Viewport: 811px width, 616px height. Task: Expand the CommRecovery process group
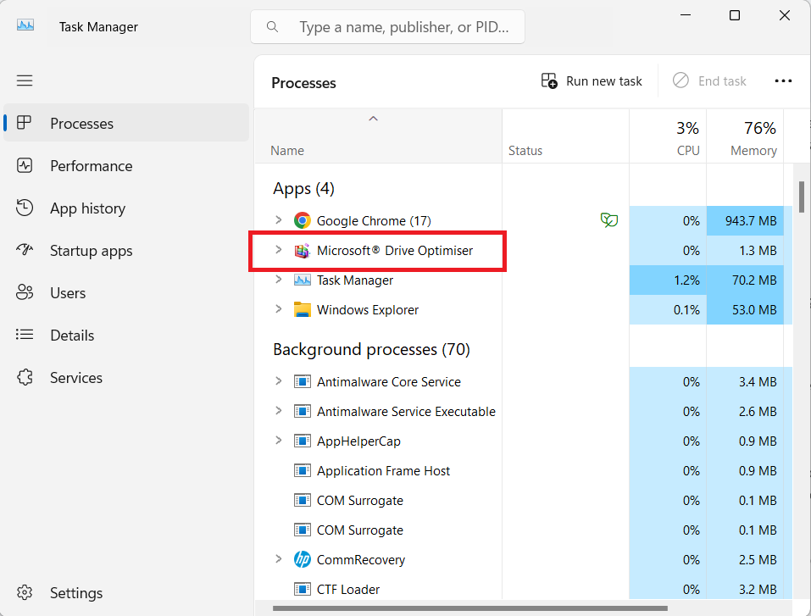point(278,559)
